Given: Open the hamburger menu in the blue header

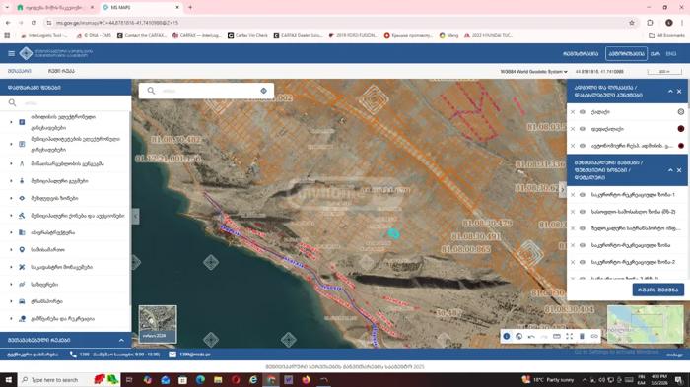Looking at the screenshot, I should [x=12, y=53].
